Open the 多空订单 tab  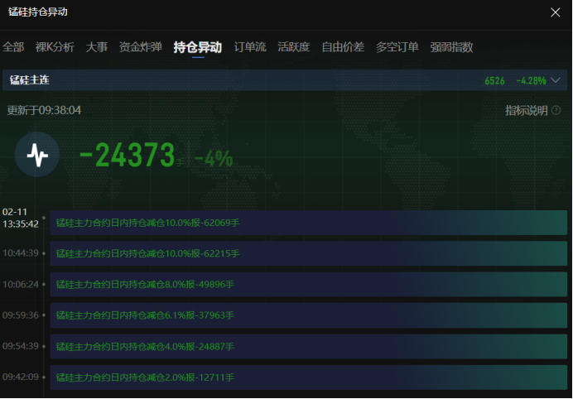pos(397,47)
